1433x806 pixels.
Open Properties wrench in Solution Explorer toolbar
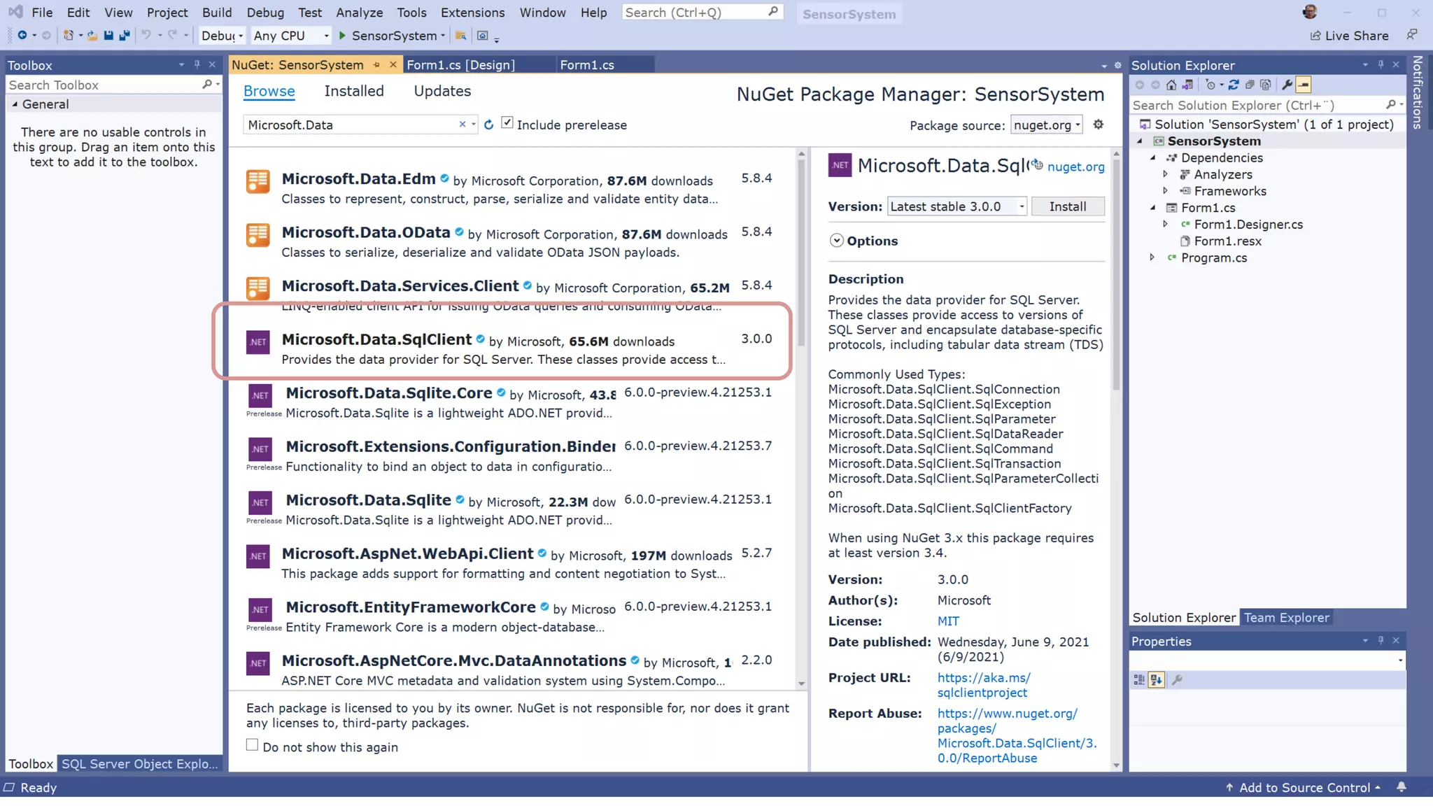pos(1287,85)
